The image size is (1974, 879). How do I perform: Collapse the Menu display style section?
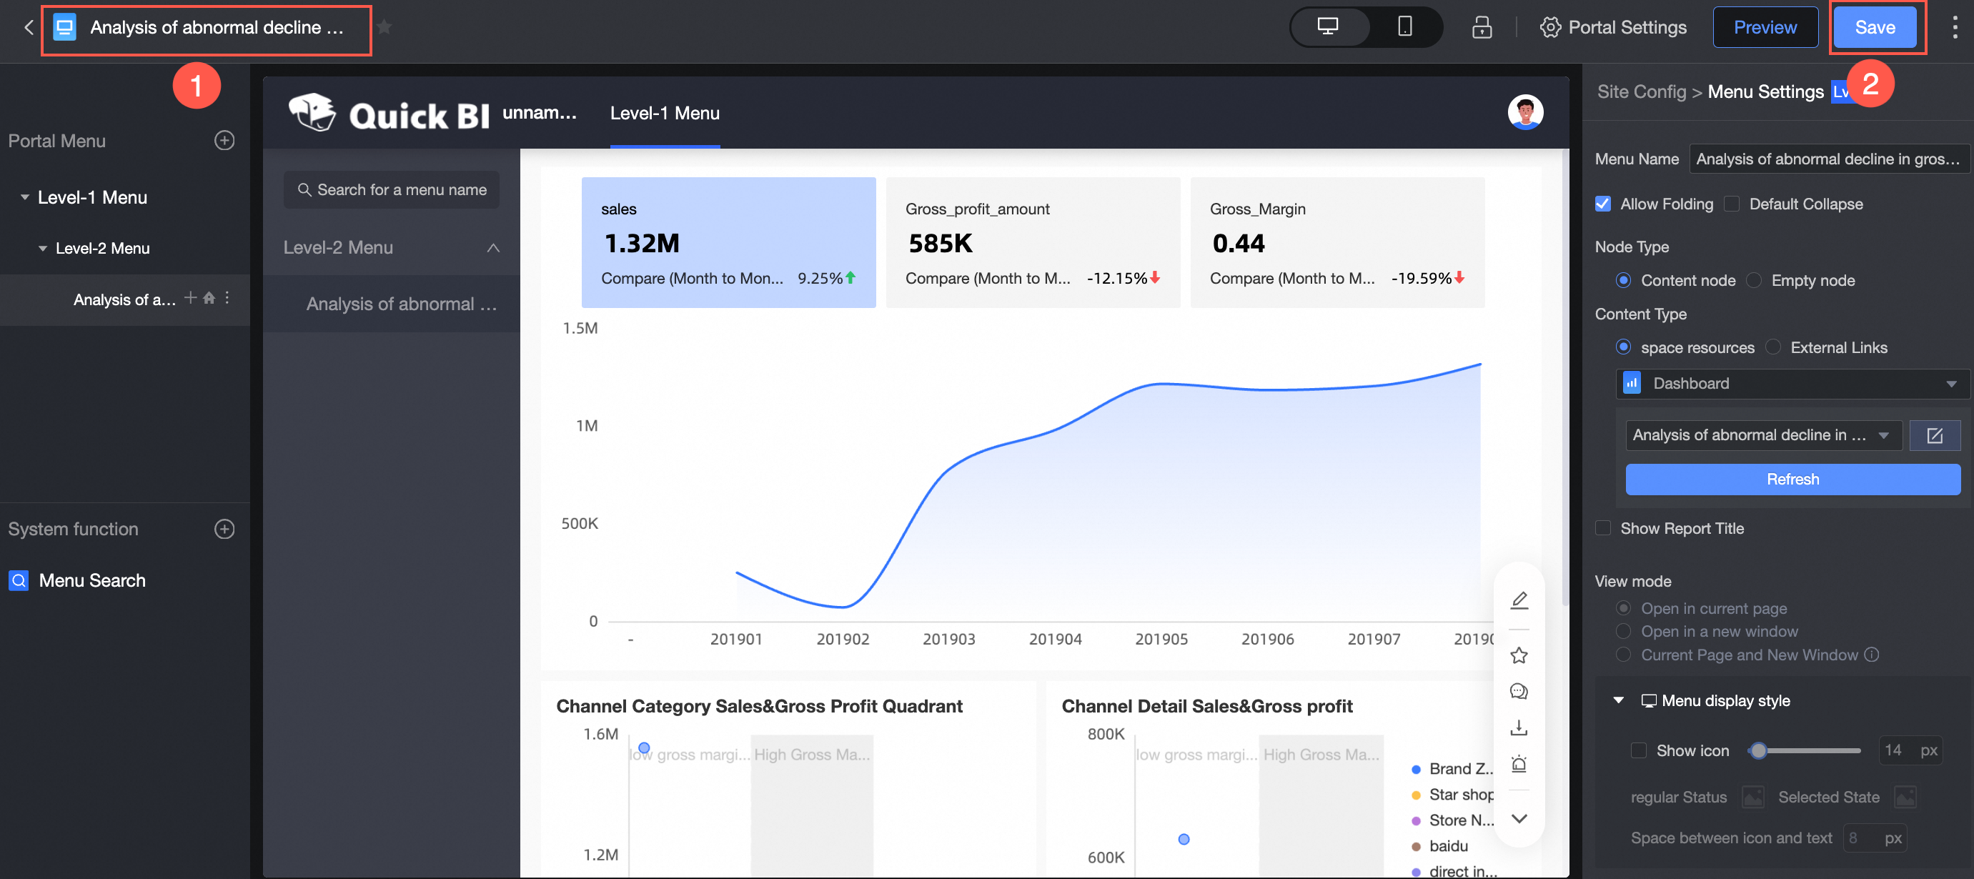[1618, 700]
